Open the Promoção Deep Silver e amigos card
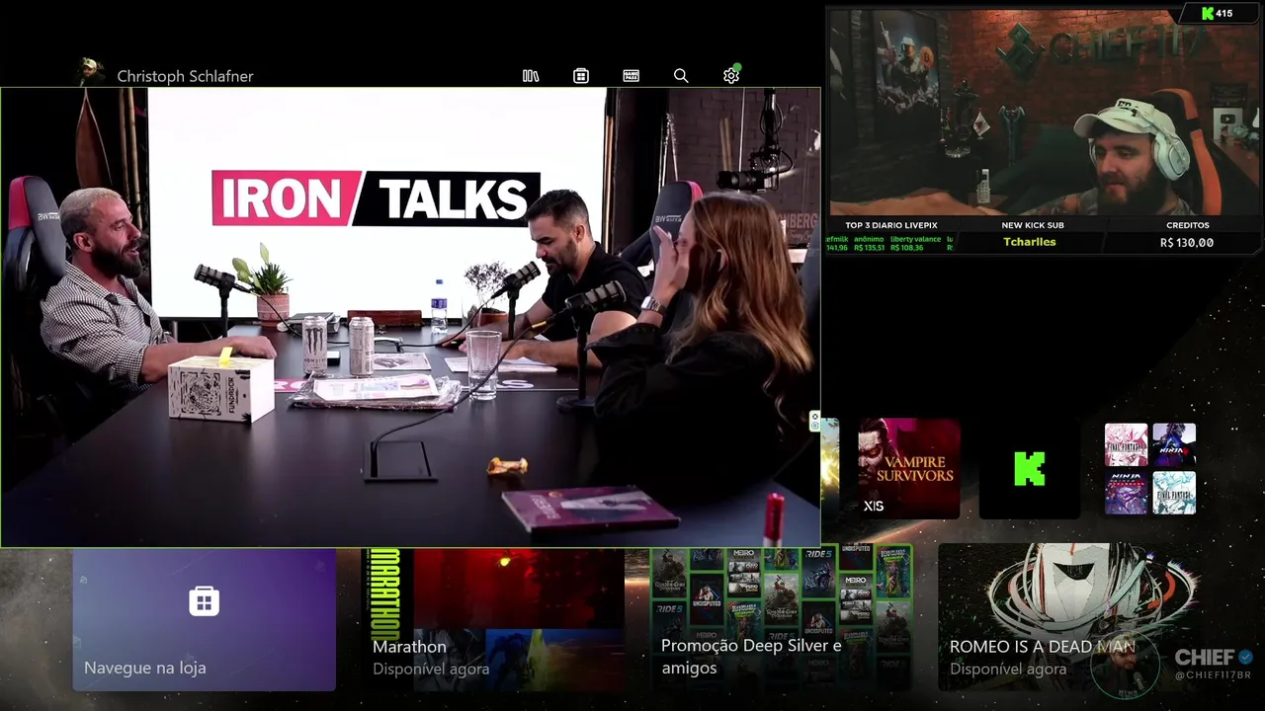 781,619
